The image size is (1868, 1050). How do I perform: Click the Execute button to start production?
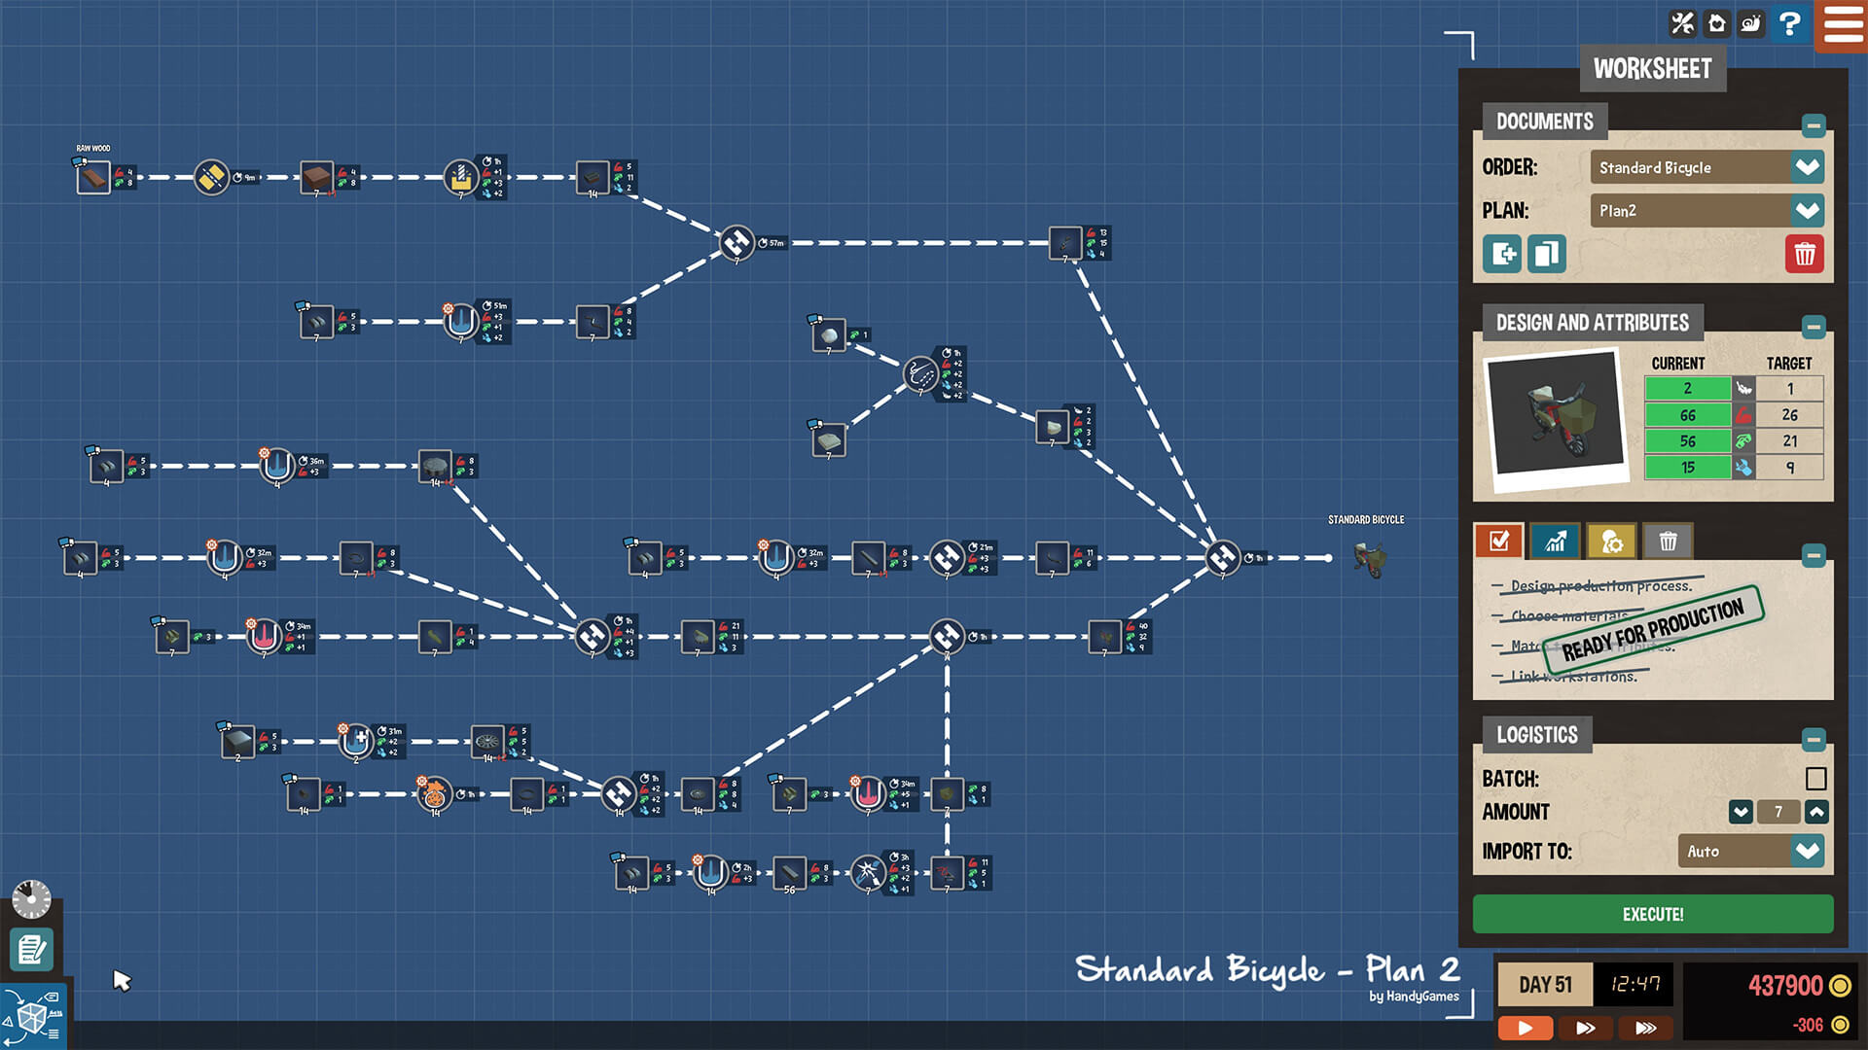[1655, 914]
